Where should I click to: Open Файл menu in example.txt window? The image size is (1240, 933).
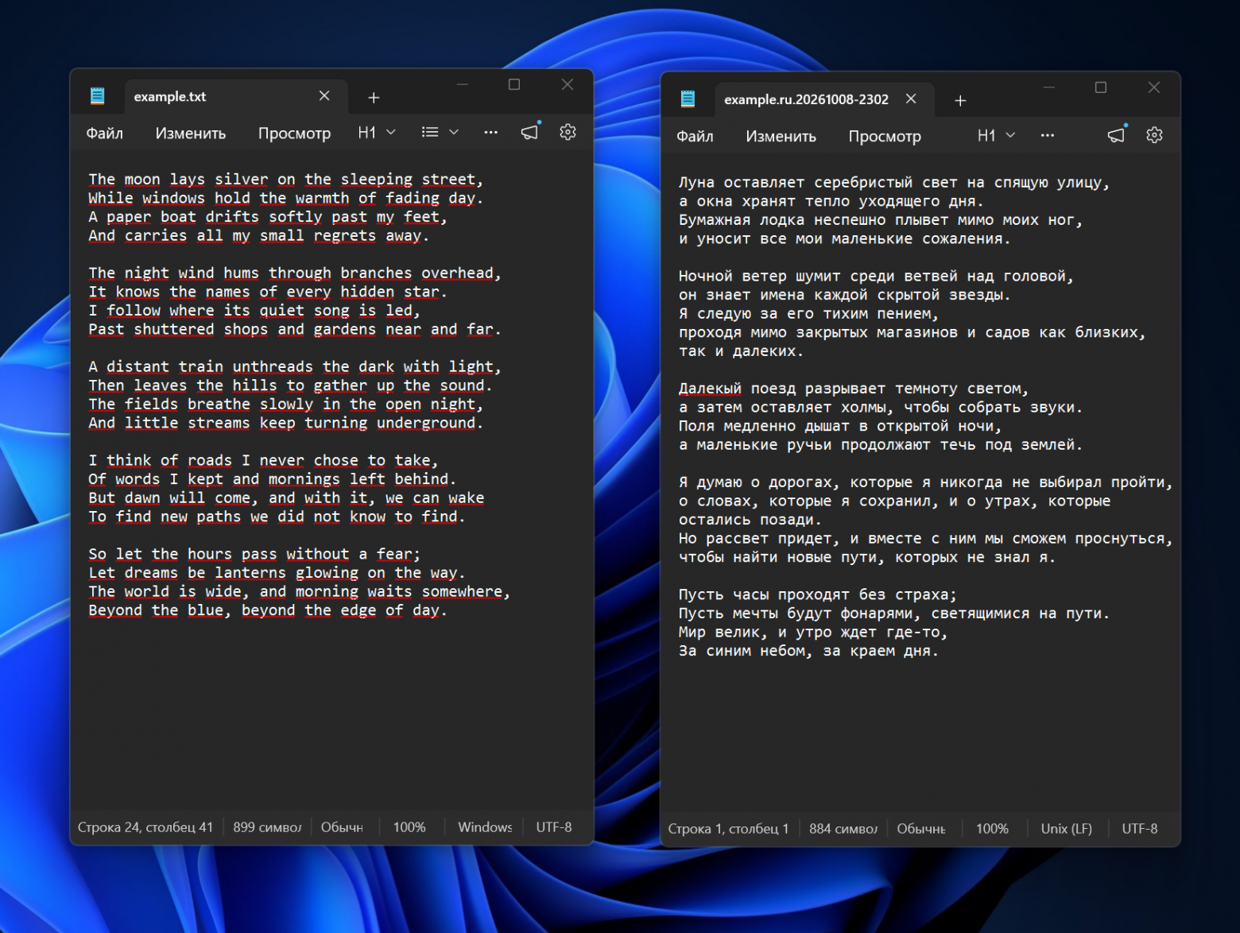pos(105,134)
